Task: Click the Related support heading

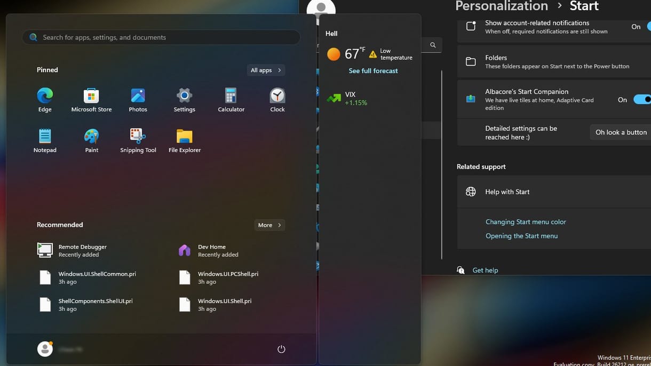Action: click(x=481, y=167)
